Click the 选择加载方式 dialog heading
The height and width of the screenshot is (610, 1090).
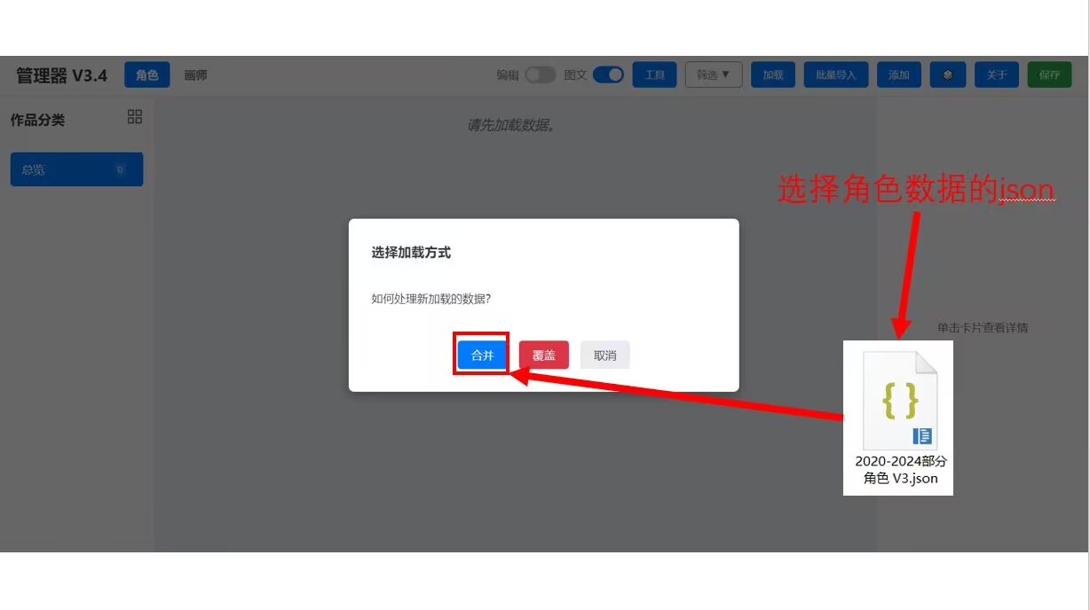(x=411, y=253)
